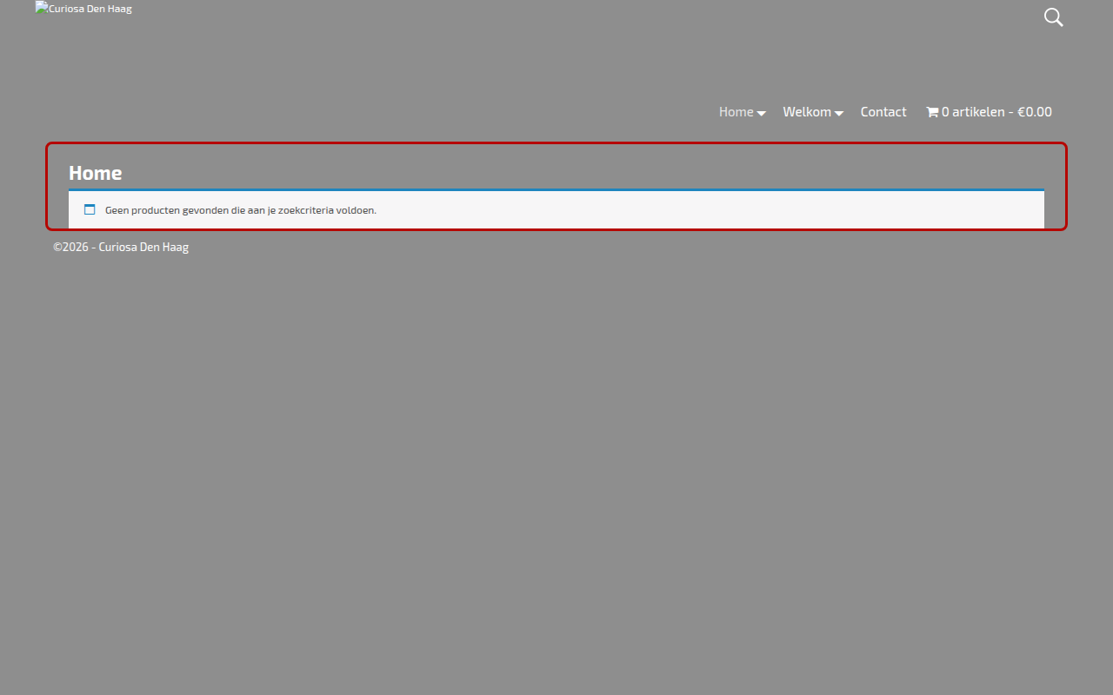This screenshot has width=1113, height=695.
Task: Open the search magnifier icon
Action: click(x=1053, y=17)
